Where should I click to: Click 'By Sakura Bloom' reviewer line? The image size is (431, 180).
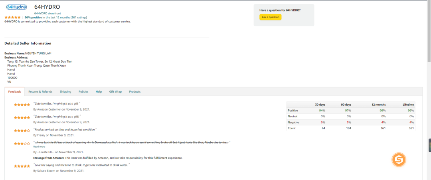pyautogui.click(x=59, y=171)
